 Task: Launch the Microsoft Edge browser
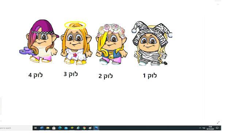tap(60, 128)
